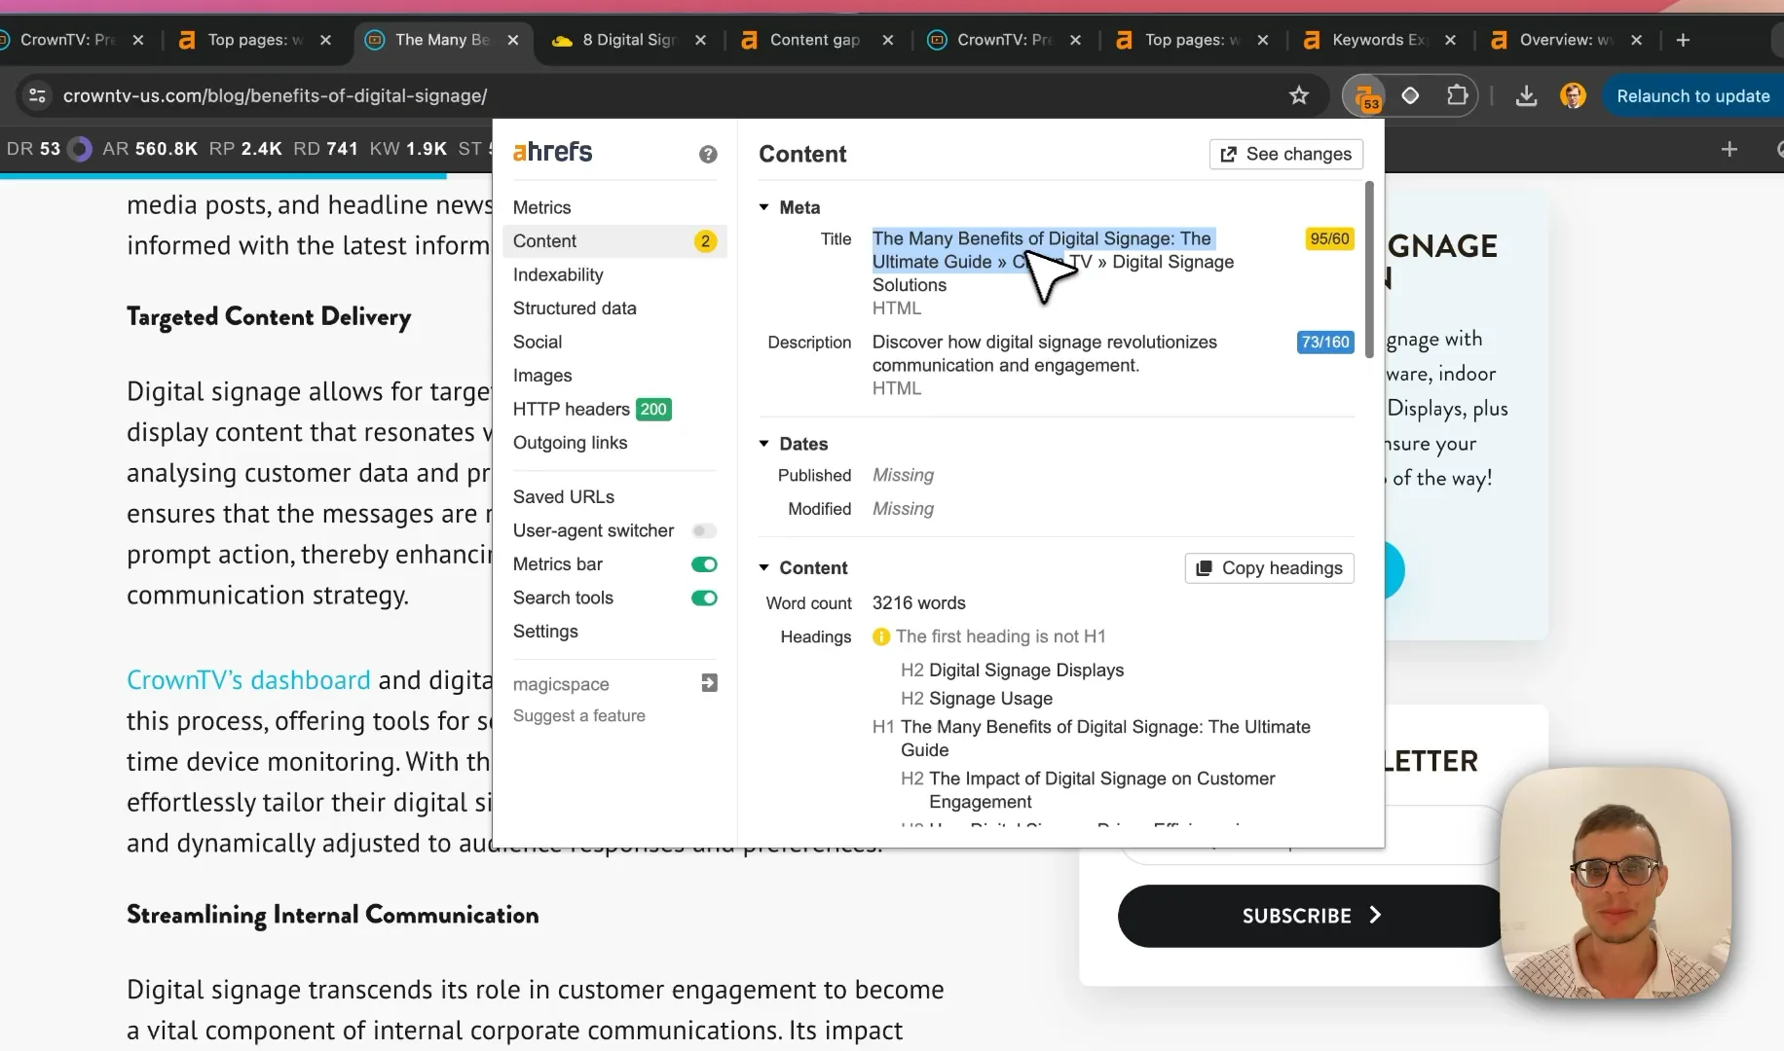
Task: Open the Chrome extensions puzzle icon
Action: point(1457,95)
